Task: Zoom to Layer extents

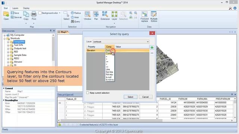Action: click(x=114, y=16)
